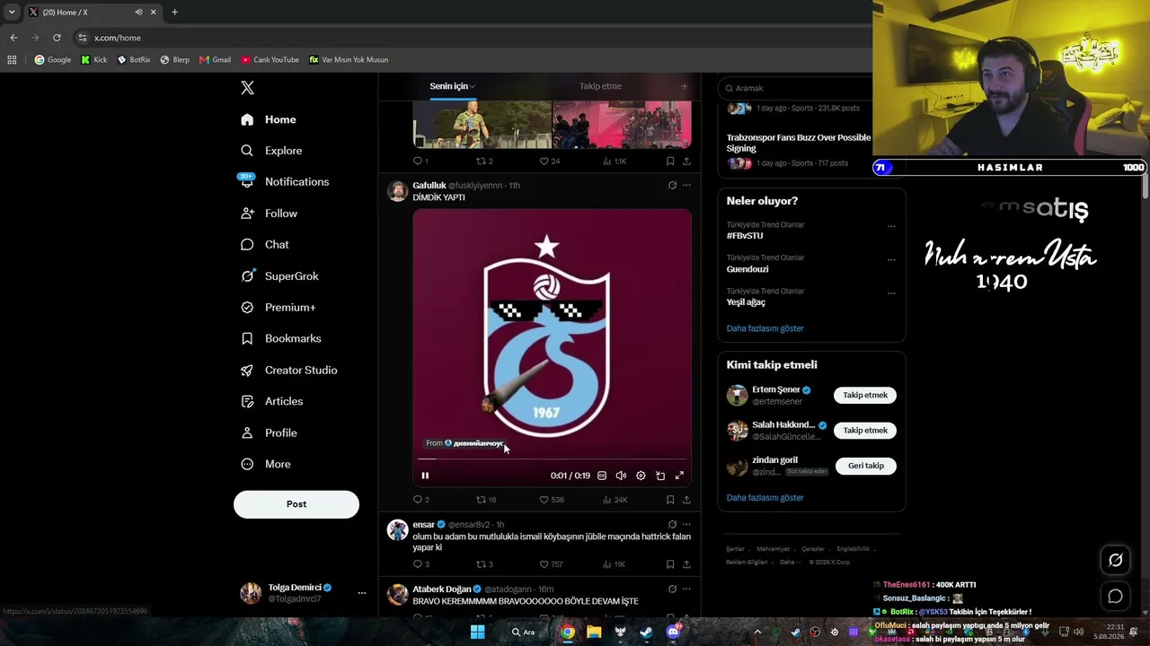Focus the Aramak search field

(x=794, y=88)
